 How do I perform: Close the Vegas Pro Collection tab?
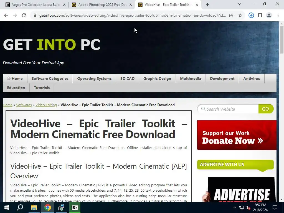pyautogui.click(x=64, y=5)
